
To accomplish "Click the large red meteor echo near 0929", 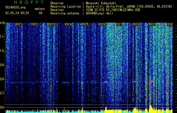I will tap(151, 82).
